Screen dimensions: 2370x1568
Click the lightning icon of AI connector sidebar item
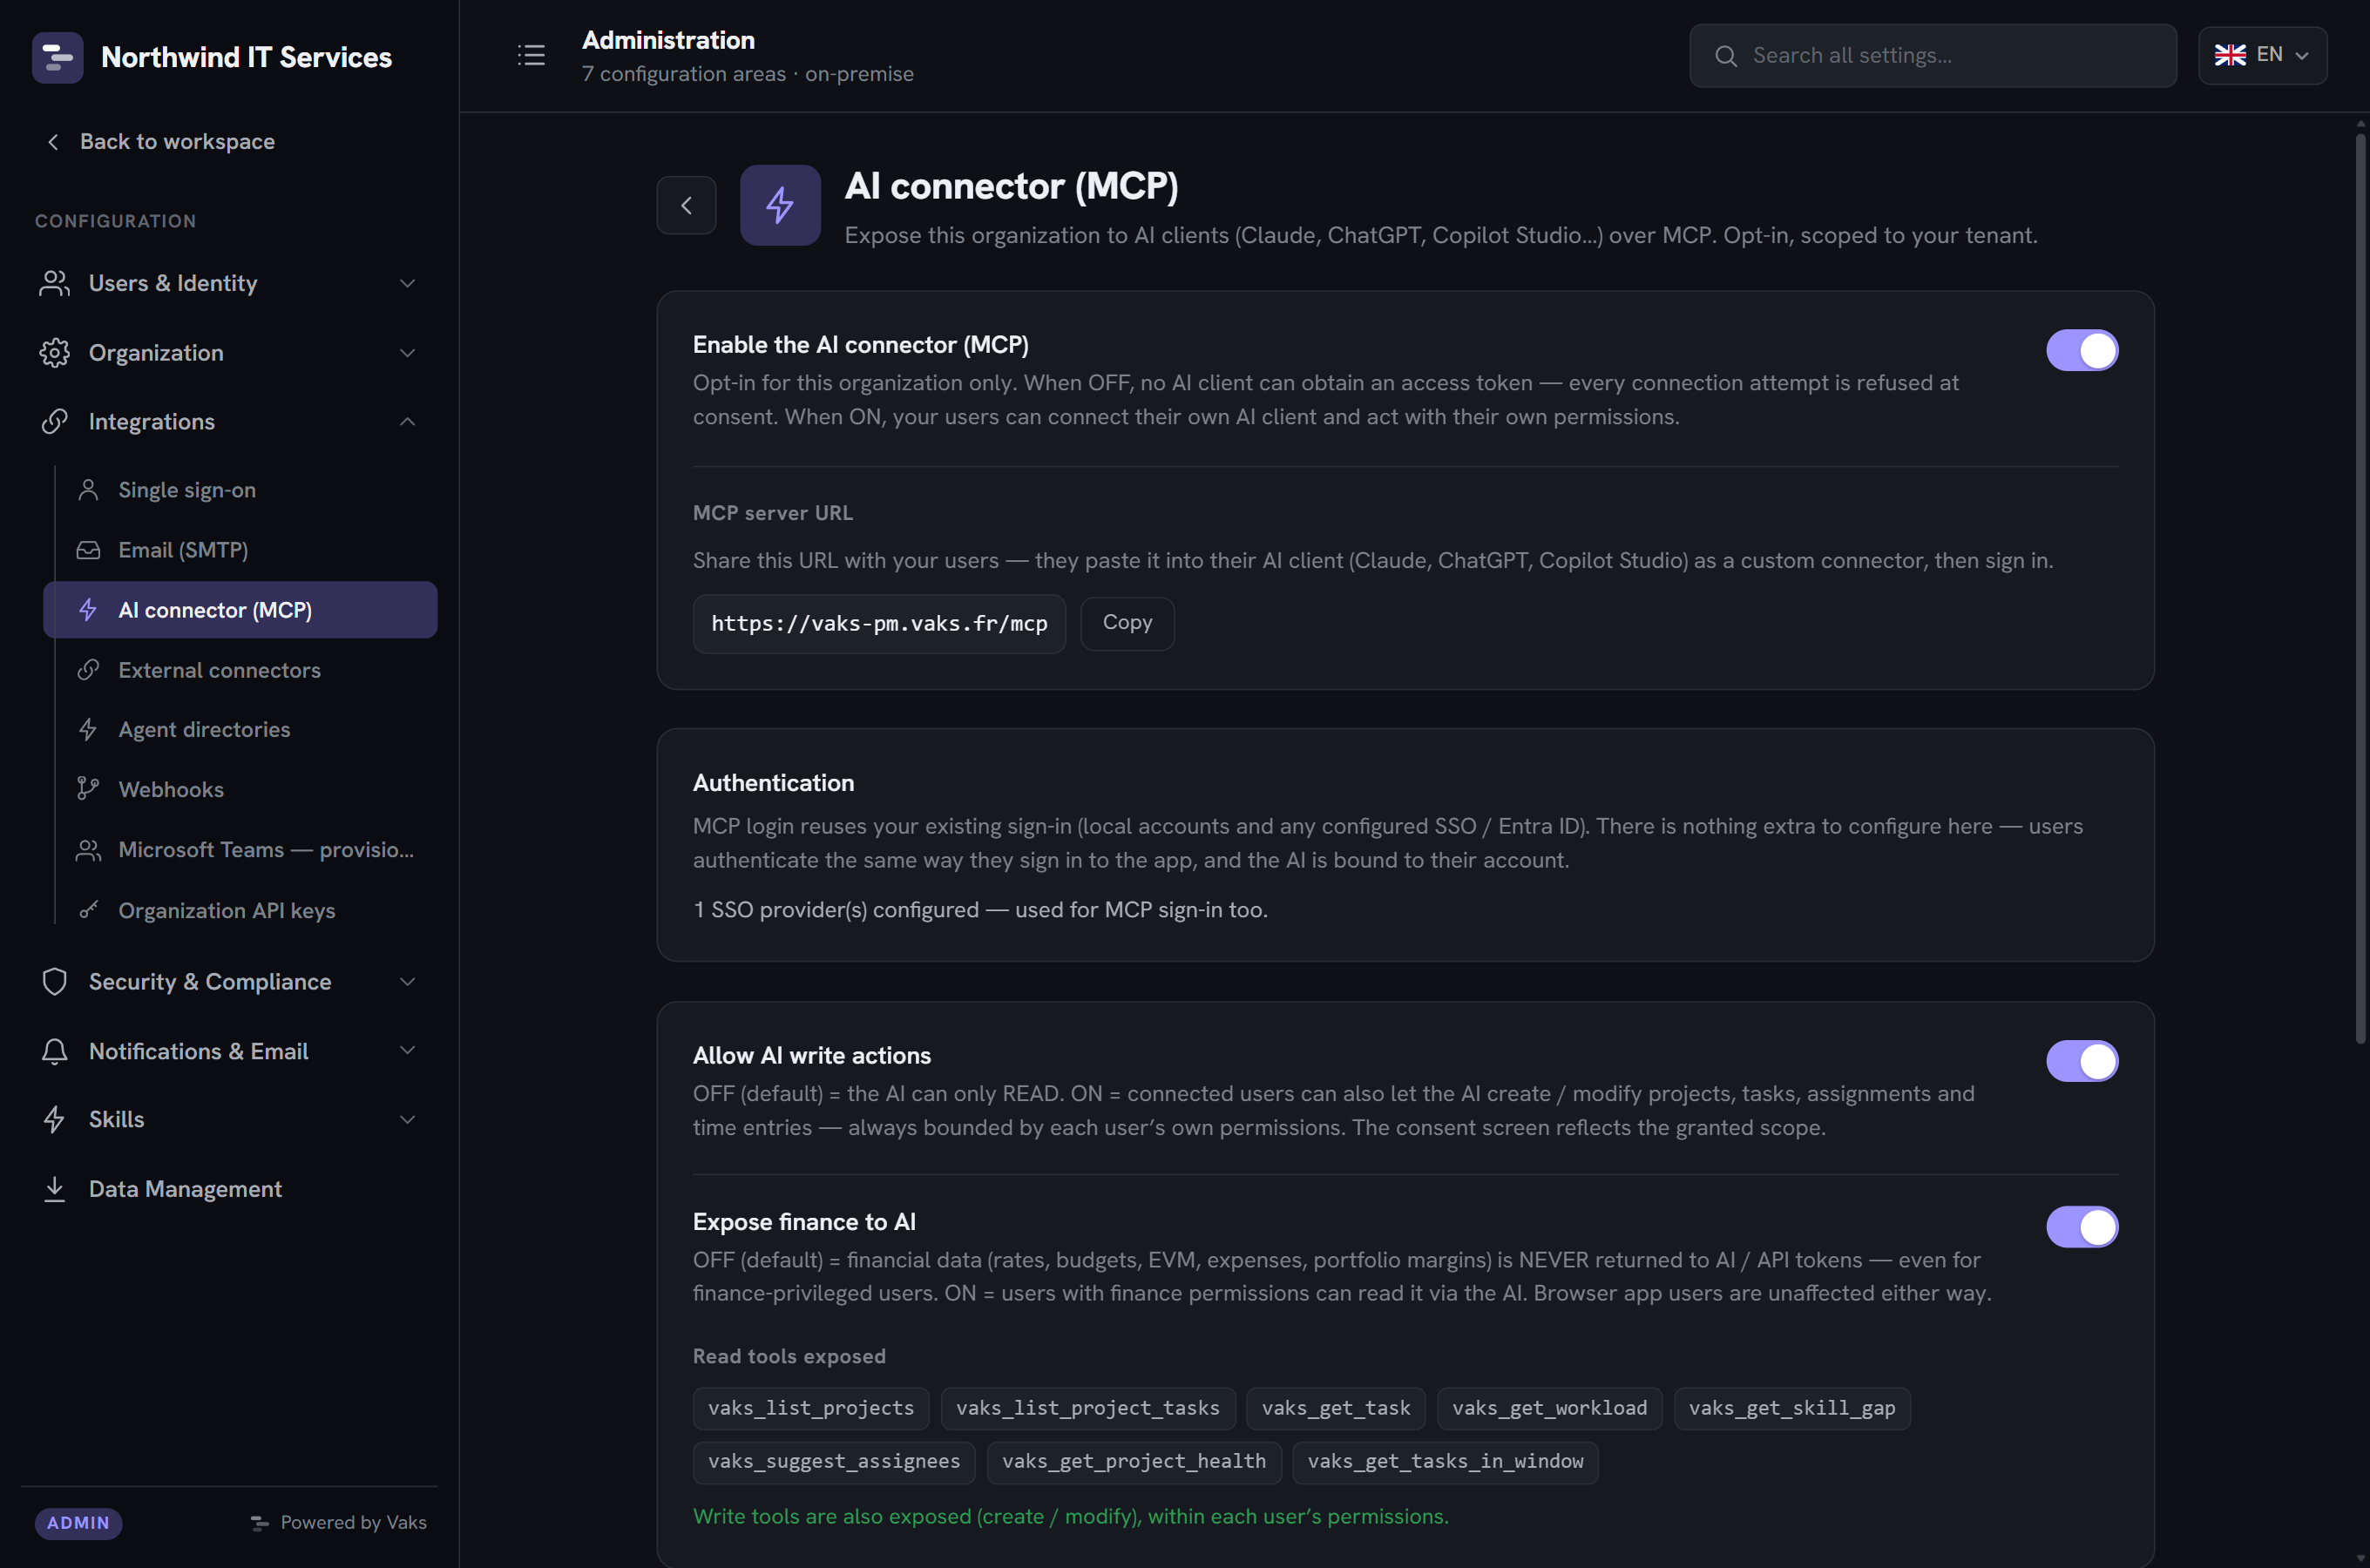click(x=88, y=610)
